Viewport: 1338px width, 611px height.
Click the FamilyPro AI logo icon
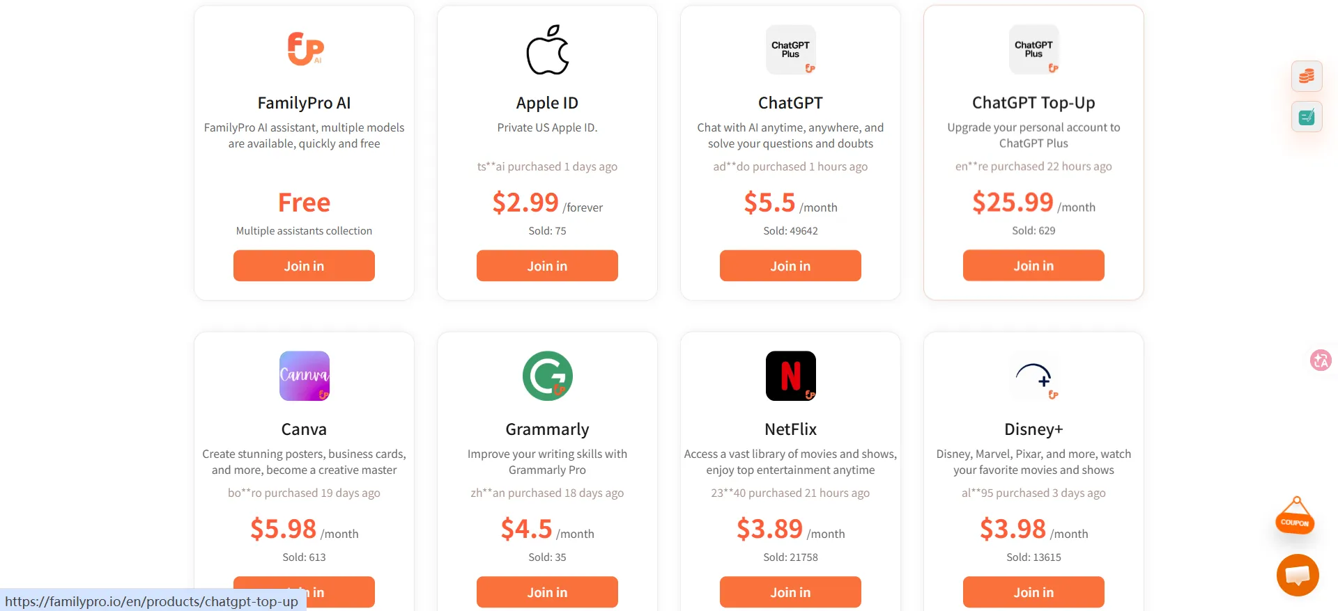point(305,49)
